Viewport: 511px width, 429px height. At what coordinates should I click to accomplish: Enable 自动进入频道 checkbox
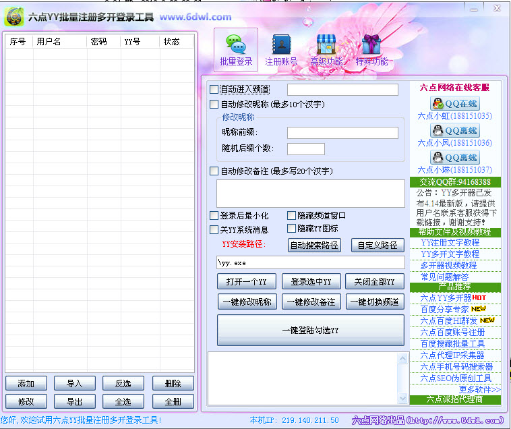coord(214,89)
